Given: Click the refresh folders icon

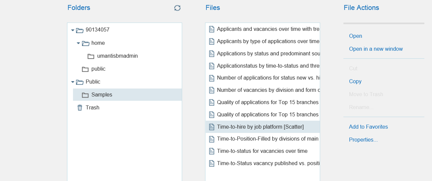Looking at the screenshot, I should coord(178,8).
